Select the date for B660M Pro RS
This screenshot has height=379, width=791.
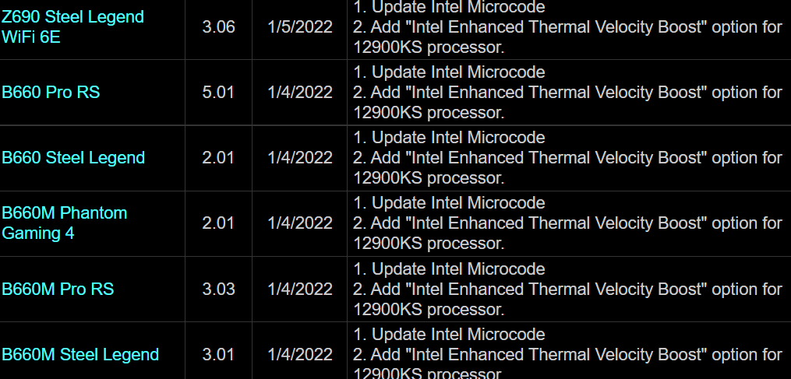point(300,289)
